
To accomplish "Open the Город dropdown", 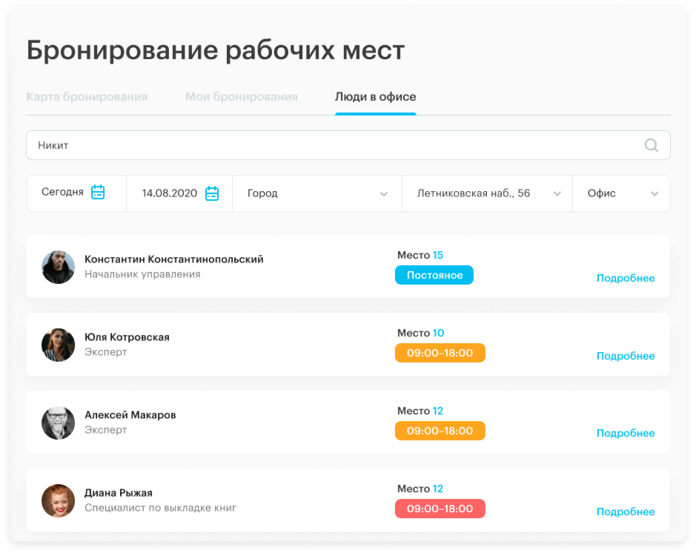I will coord(316,193).
